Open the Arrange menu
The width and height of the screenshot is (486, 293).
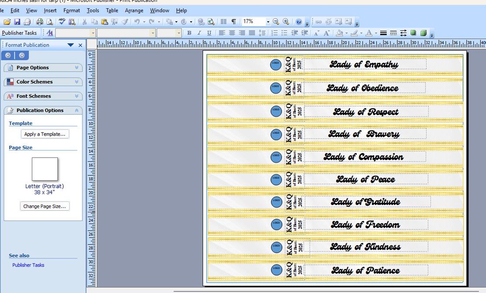[134, 10]
